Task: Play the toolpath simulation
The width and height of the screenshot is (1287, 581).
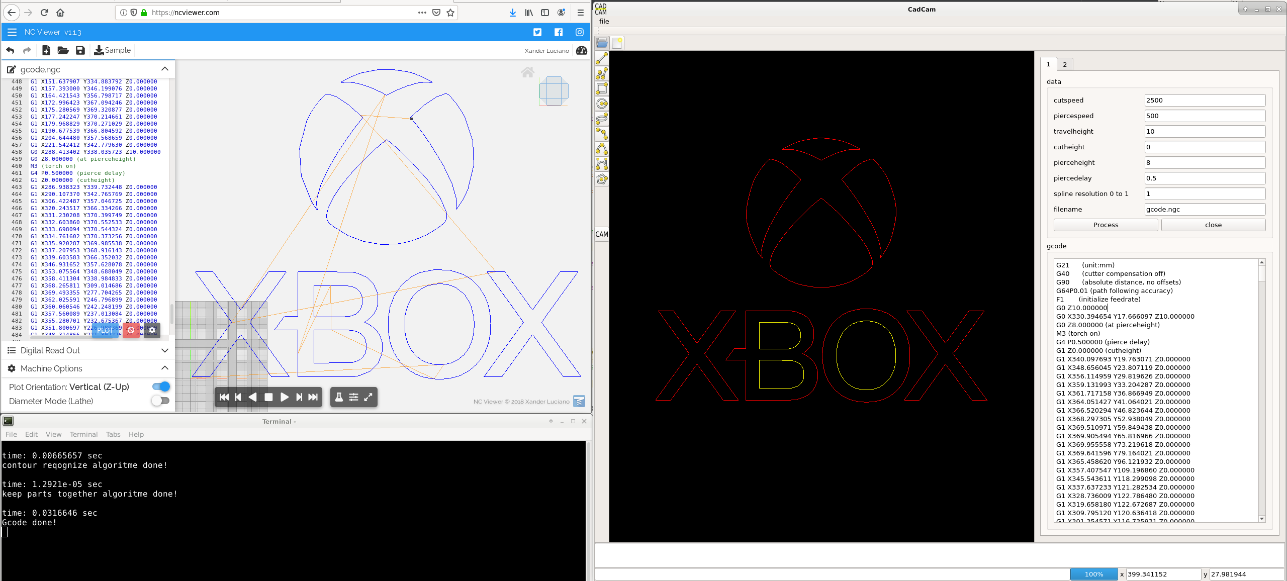Action: [284, 397]
